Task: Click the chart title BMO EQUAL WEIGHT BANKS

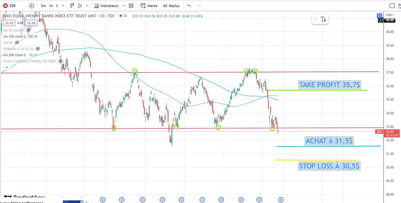Action: click(x=59, y=16)
